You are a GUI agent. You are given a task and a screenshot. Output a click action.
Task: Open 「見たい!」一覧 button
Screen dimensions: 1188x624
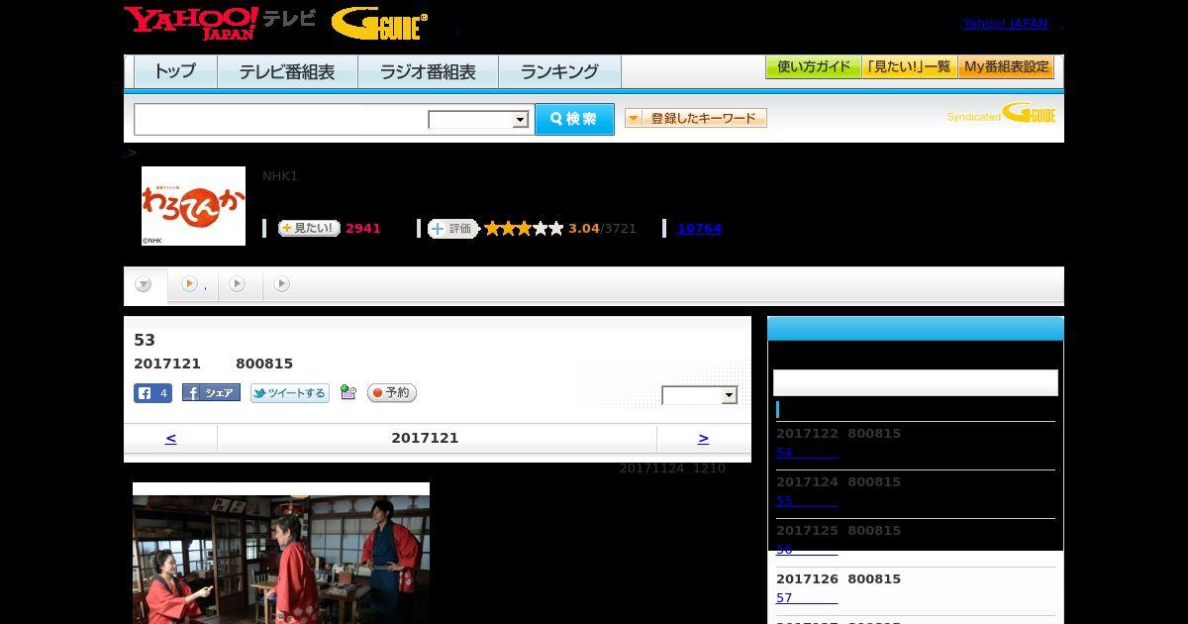click(910, 67)
